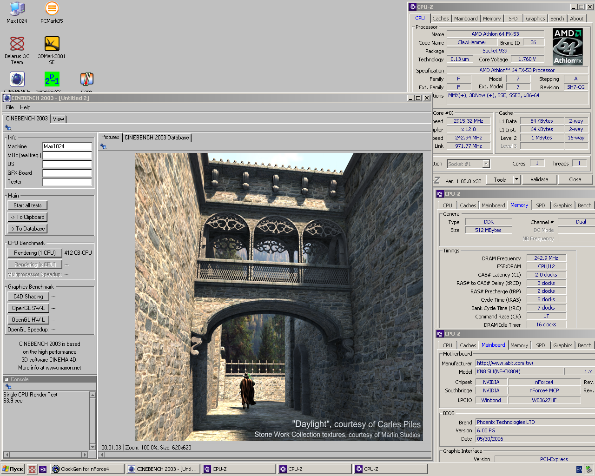Click the Memory CPU-Z window title icon
The width and height of the screenshot is (595, 476).
(440, 194)
